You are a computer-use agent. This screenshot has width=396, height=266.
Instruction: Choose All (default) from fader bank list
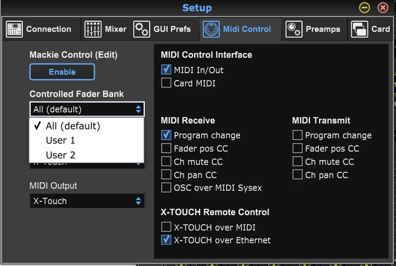click(87, 126)
